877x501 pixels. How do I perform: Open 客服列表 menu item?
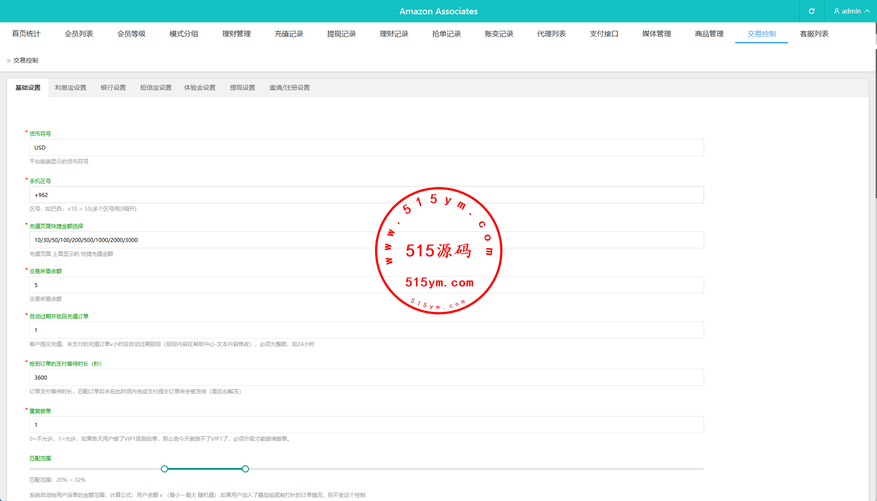point(814,34)
